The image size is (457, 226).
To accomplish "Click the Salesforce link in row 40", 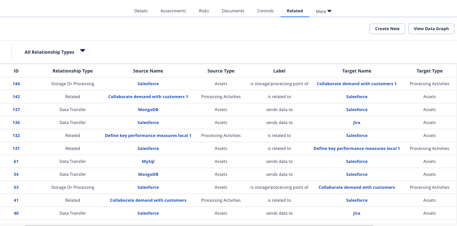I will pos(148,213).
